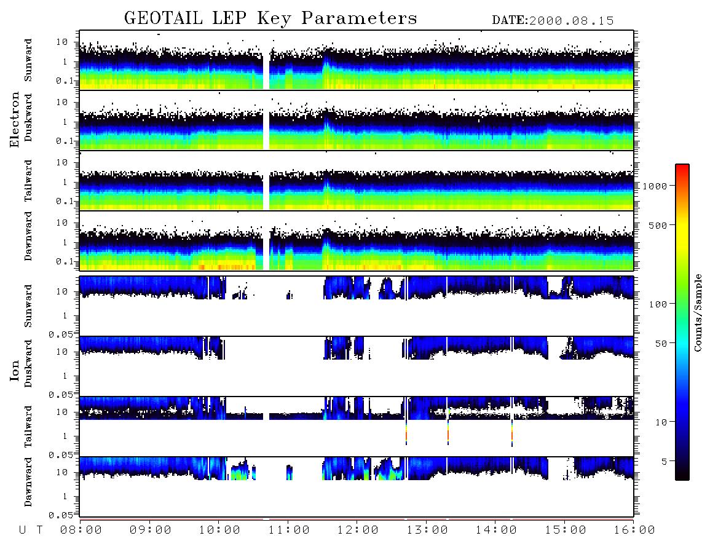Click the title "GEOTAIL LEP Key Parameters"
702x541 pixels.
270,18
